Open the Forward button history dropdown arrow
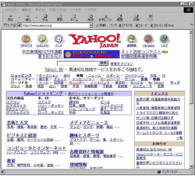The height and width of the screenshot is (176, 195). (x=37, y=18)
